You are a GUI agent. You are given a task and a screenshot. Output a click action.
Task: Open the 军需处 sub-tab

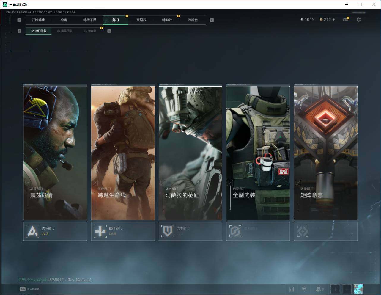pos(90,31)
